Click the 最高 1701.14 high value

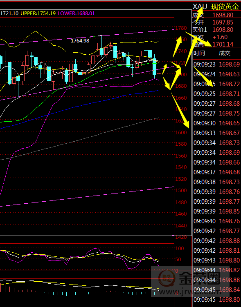[x=223, y=44]
